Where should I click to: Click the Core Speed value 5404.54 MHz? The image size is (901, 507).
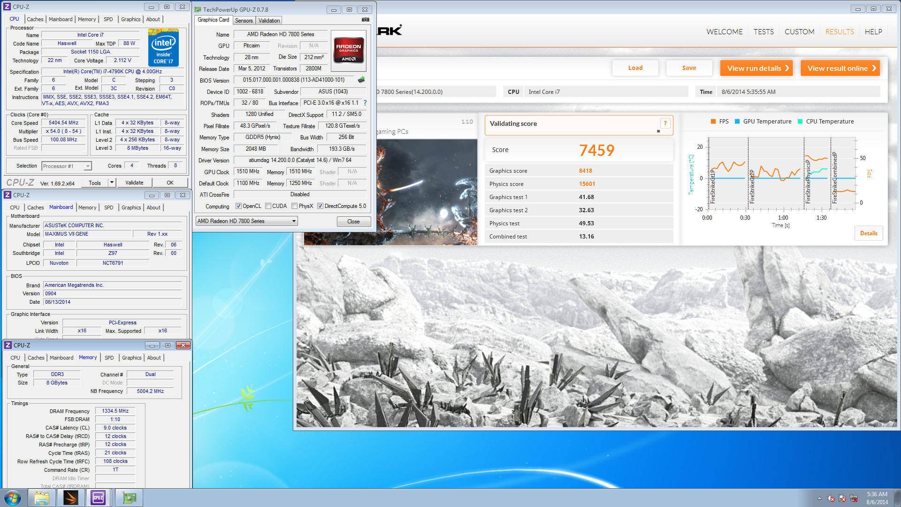[64, 123]
